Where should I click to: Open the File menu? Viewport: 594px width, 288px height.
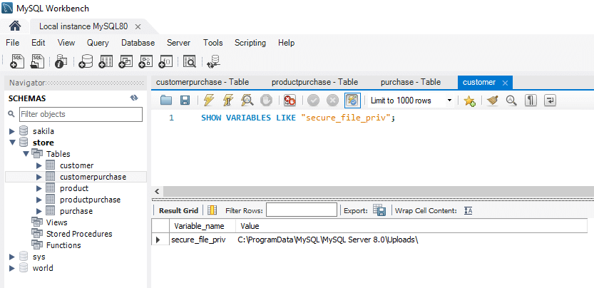pyautogui.click(x=13, y=43)
